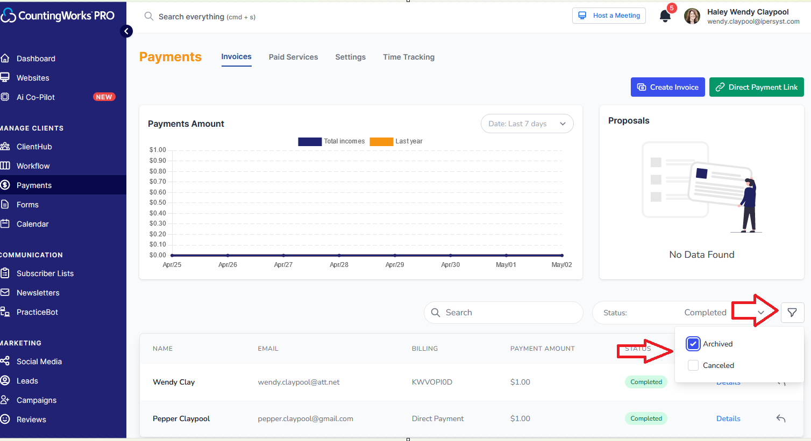Open Subscriber Lists in the sidebar
This screenshot has width=811, height=441.
coord(45,273)
